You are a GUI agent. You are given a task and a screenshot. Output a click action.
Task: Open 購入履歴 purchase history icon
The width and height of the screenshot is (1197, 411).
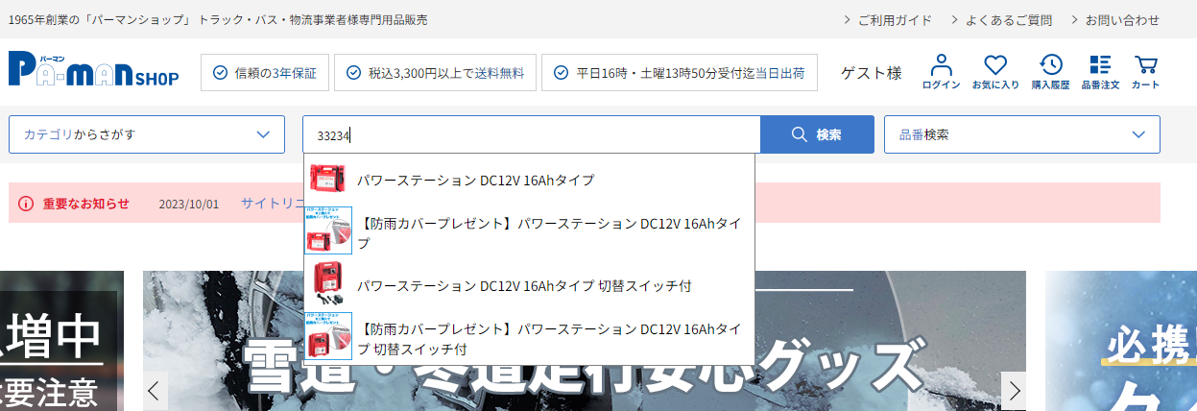[1050, 72]
